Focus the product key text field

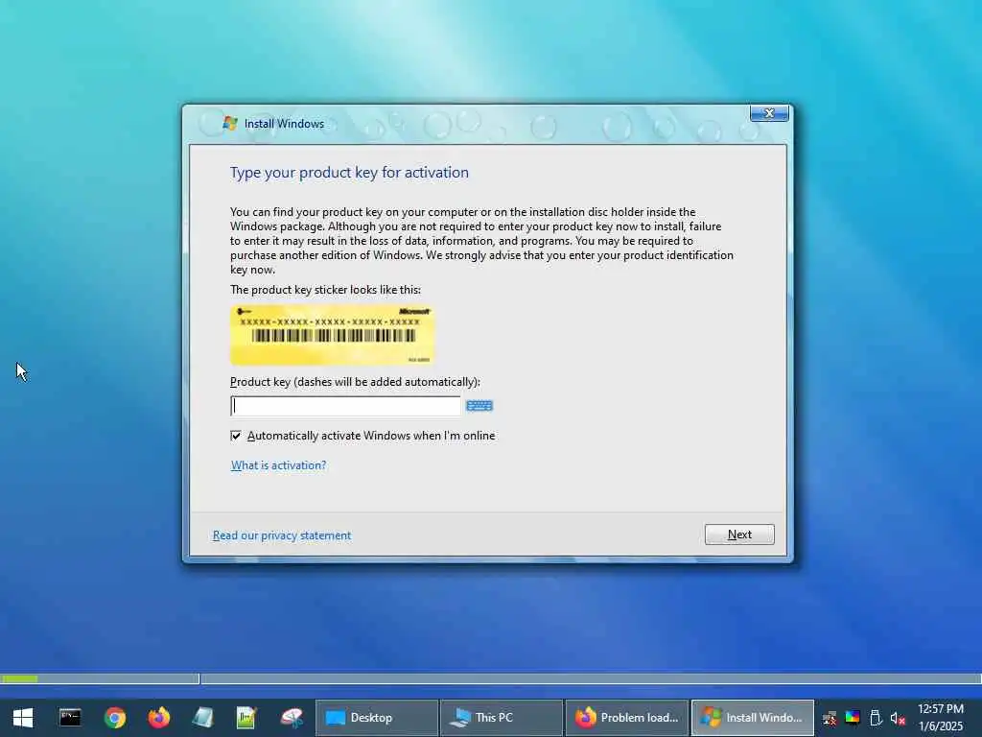pyautogui.click(x=345, y=406)
